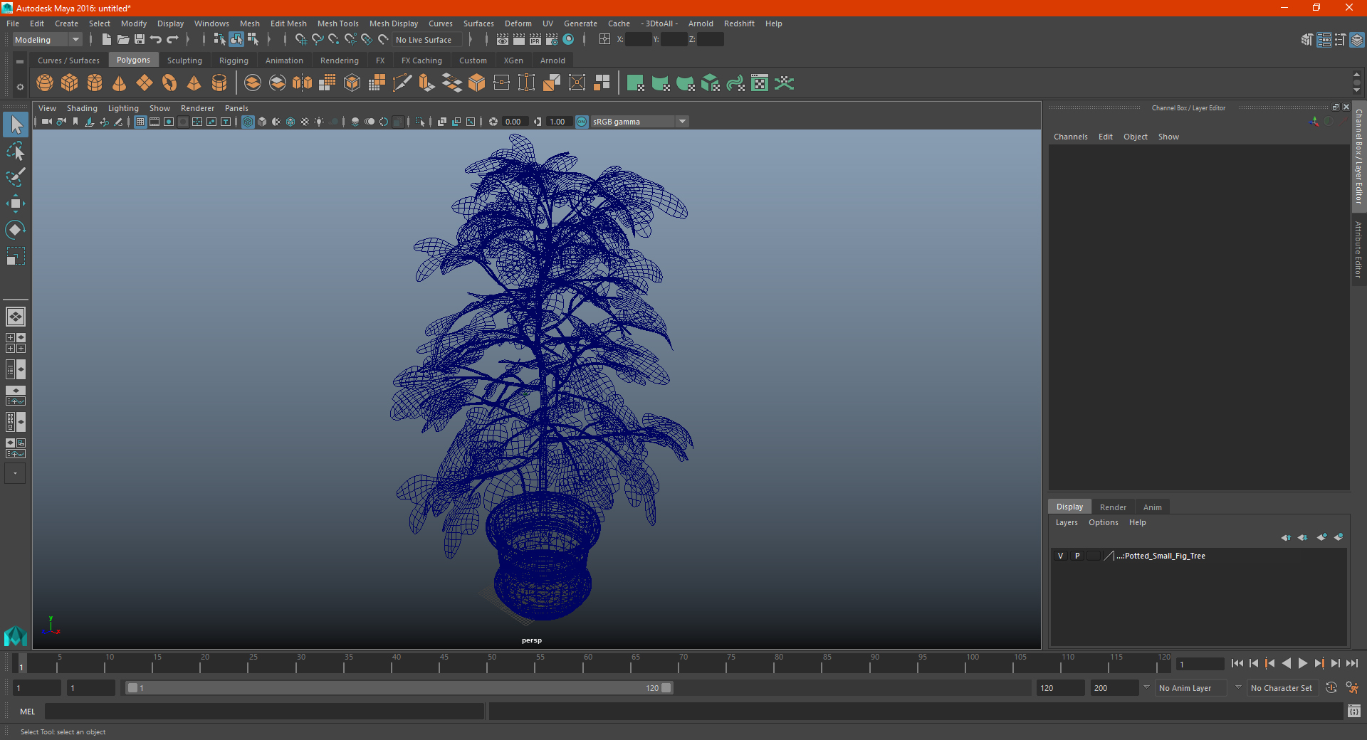Click the Open Scene folder icon
1367x740 pixels.
click(123, 40)
